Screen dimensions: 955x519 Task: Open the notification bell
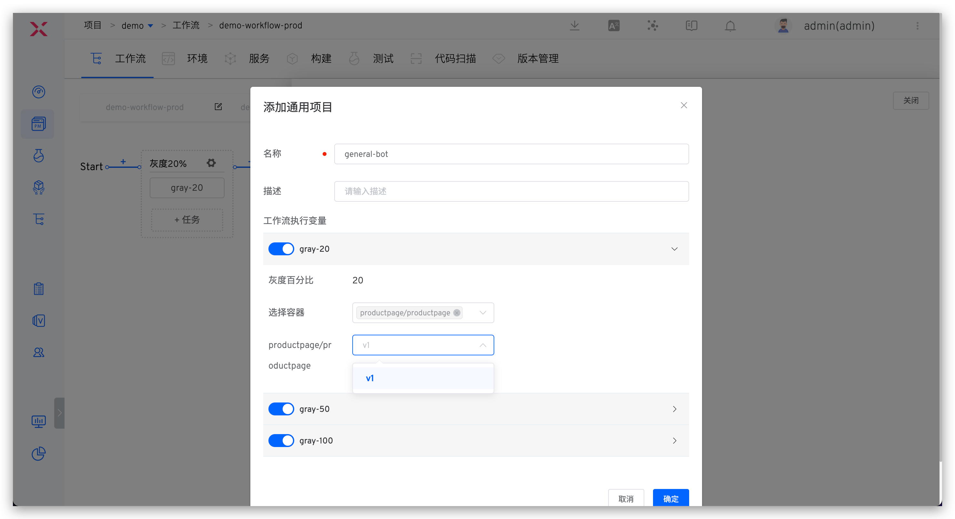click(x=730, y=26)
